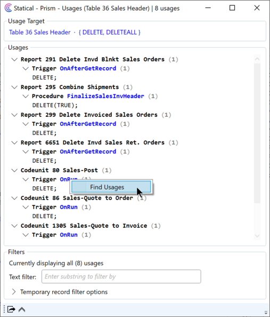Screen dimensions: 270x317
Task: Collapse the Codeunit 1305 Sales-Quote to Invoice node
Action: click(14, 226)
